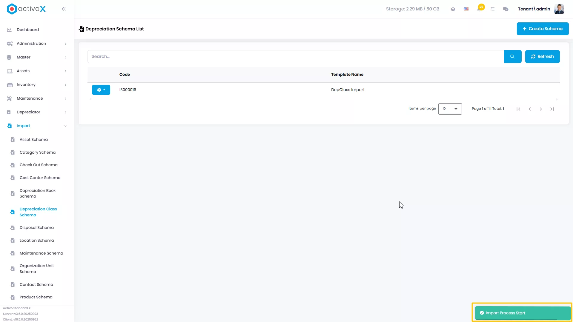Open the Items per page dropdown
Image resolution: width=573 pixels, height=322 pixels.
450,109
